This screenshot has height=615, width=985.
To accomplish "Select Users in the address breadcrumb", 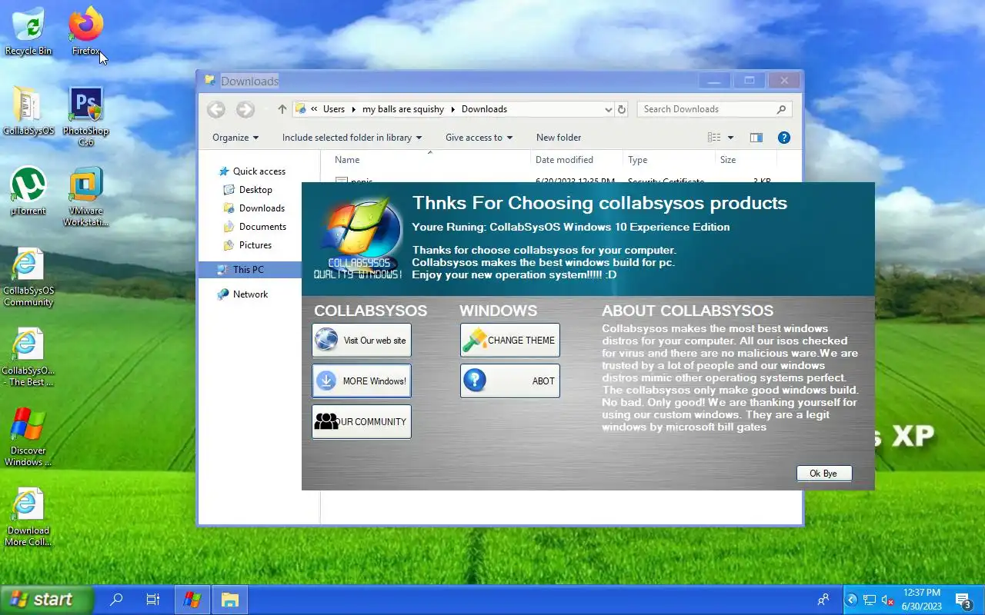I will click(334, 109).
